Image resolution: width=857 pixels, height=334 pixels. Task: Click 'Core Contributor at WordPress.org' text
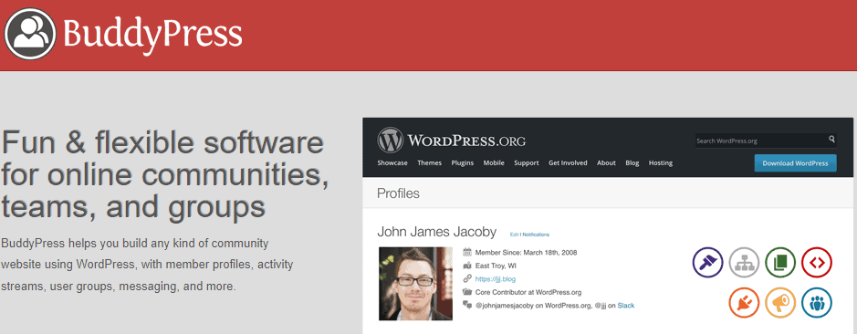[528, 292]
